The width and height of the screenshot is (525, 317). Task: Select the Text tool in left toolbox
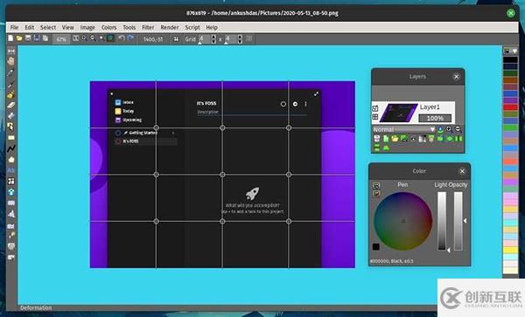point(11,170)
